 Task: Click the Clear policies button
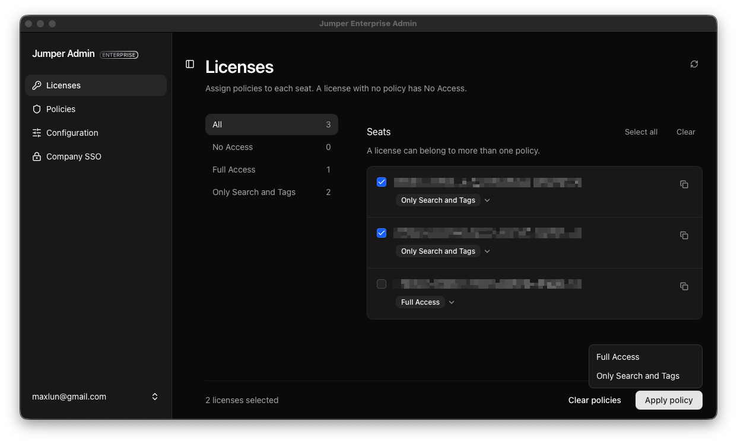point(595,400)
